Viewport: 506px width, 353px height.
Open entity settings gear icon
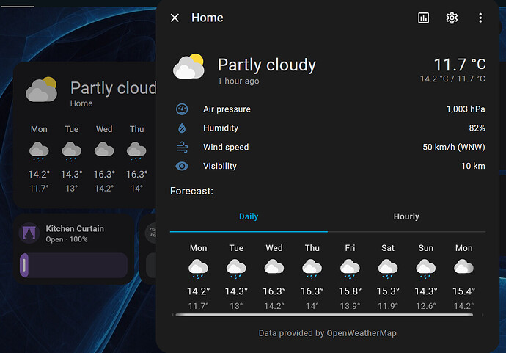[x=452, y=18]
